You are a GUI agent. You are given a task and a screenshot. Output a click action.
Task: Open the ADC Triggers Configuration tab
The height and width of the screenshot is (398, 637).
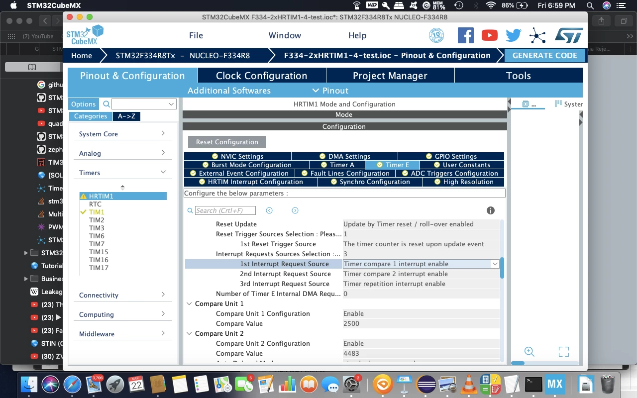pyautogui.click(x=450, y=173)
